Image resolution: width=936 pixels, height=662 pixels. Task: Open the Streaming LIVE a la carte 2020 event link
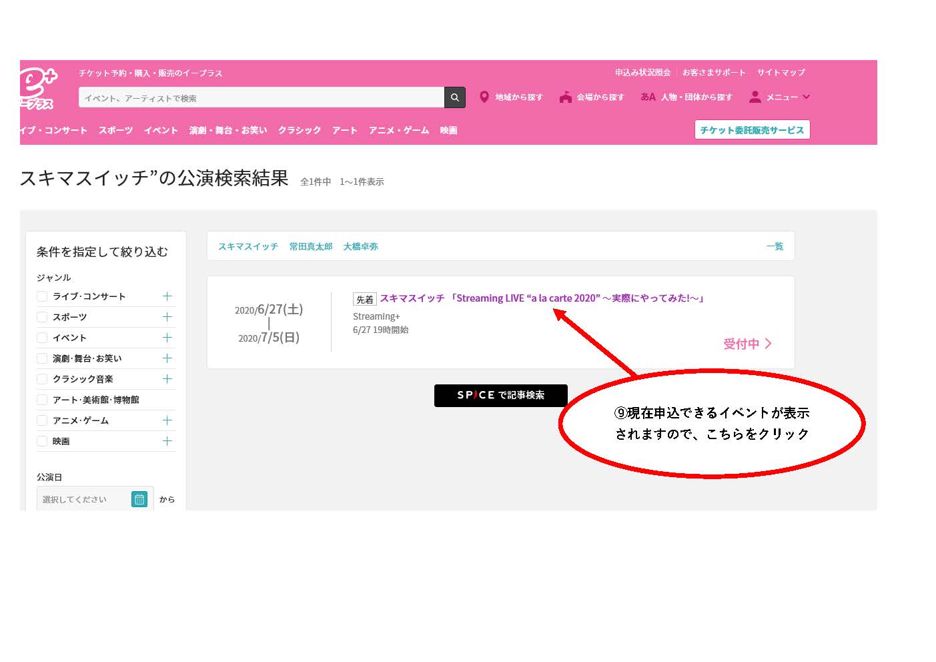tap(543, 298)
